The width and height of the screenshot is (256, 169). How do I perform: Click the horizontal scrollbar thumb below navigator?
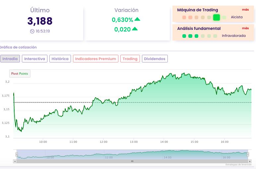tap(132, 161)
